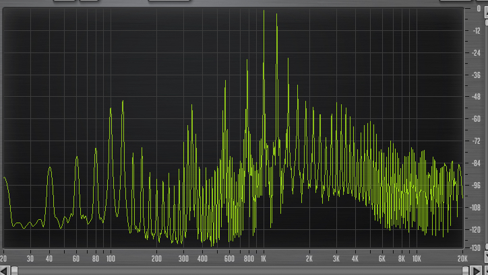Click the "-120" dB level label
The image size is (488, 275).
[476, 229]
